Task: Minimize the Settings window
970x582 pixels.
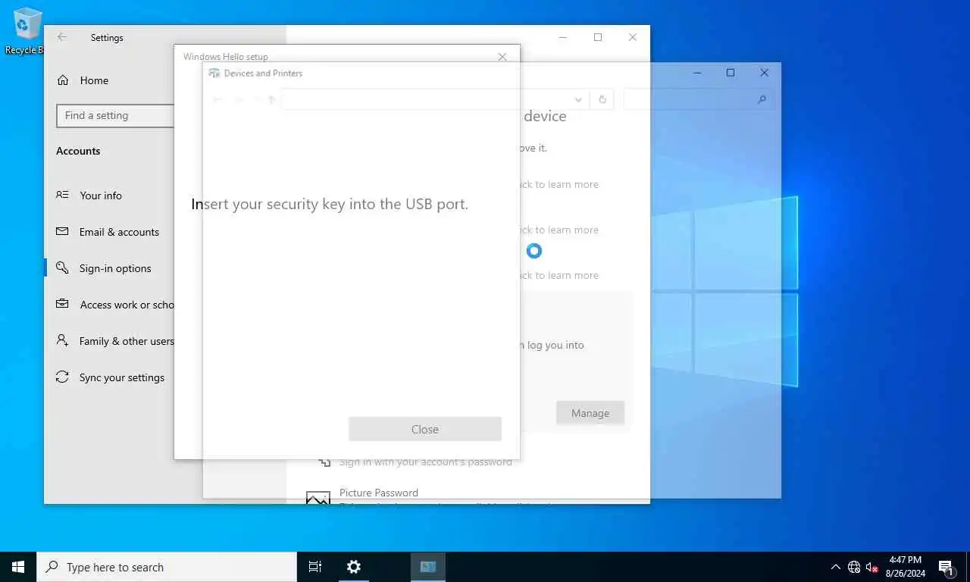Action: point(563,37)
